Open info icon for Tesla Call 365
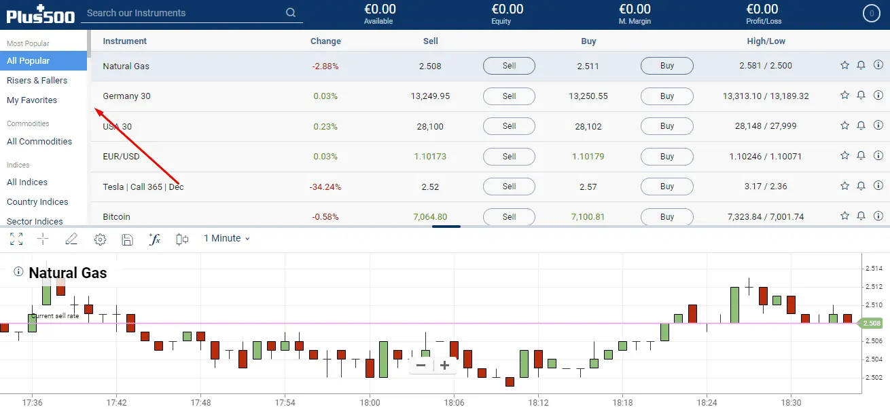Viewport: 890px width, 409px height. [878, 185]
